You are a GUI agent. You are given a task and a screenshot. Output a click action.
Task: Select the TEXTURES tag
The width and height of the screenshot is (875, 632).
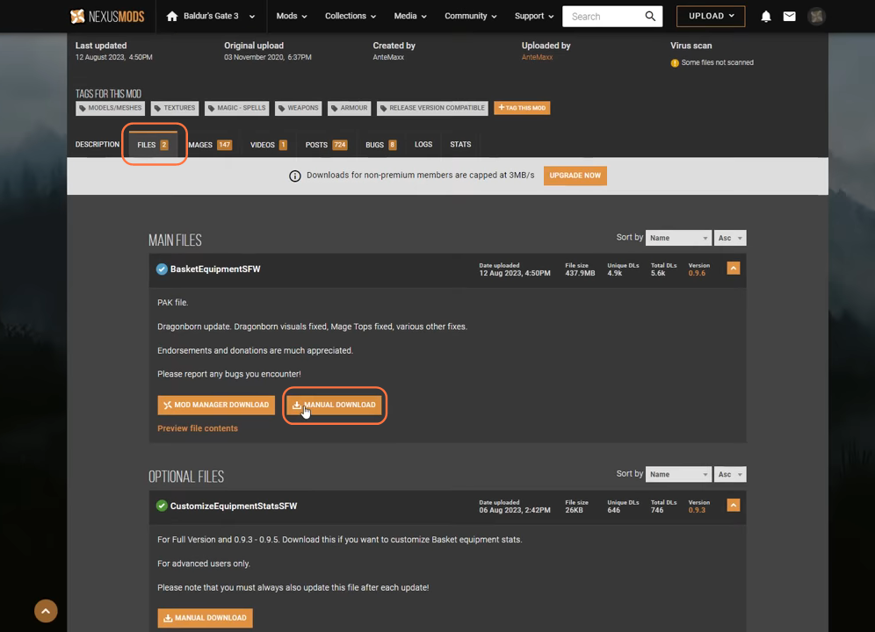(175, 108)
